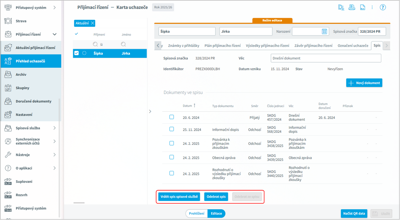Select the Spis tab
Screen dimensions: 400x220
pos(377,45)
